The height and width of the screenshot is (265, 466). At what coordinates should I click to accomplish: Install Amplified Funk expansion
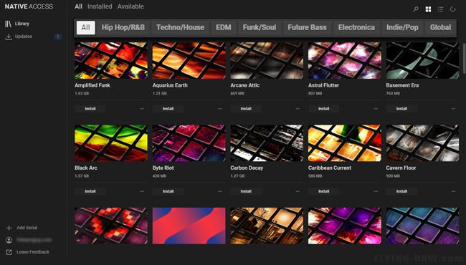tap(90, 109)
